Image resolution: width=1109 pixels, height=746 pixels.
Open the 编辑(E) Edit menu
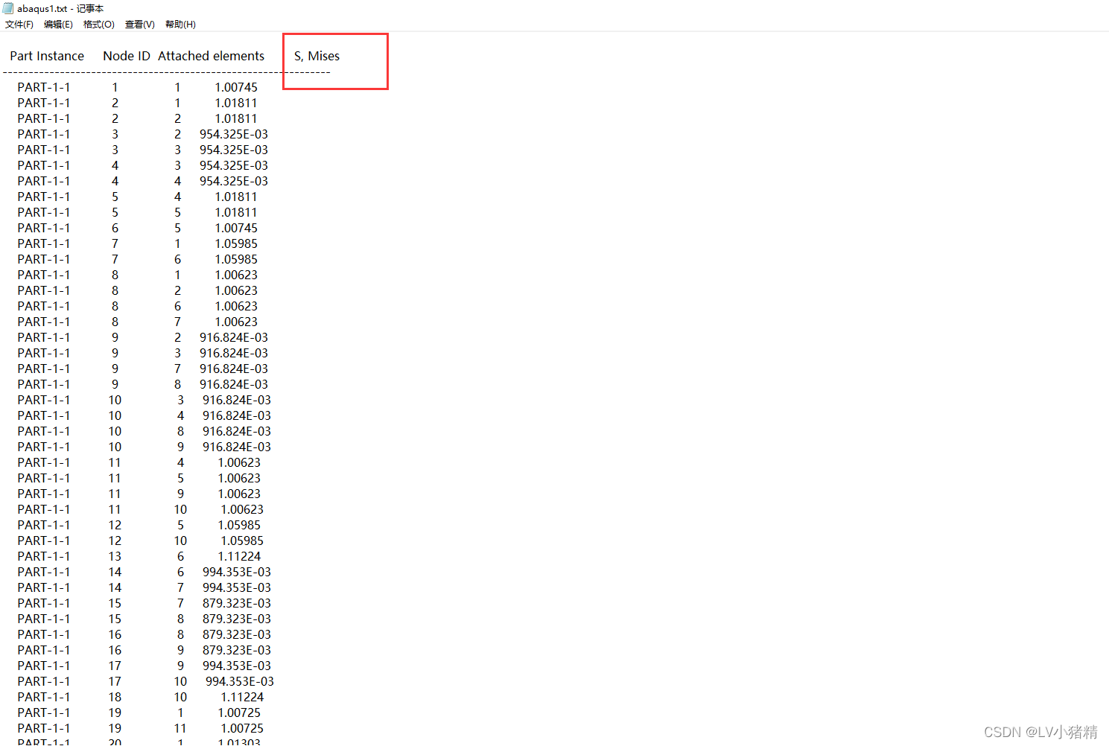coord(58,25)
